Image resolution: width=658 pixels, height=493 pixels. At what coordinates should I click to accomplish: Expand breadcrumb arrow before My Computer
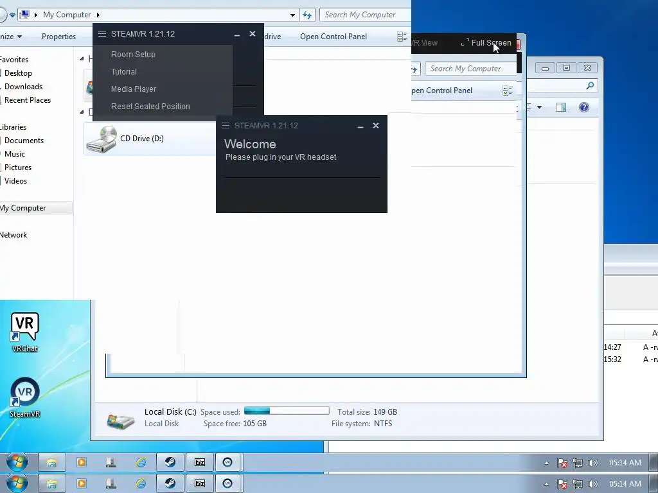pyautogui.click(x=36, y=15)
